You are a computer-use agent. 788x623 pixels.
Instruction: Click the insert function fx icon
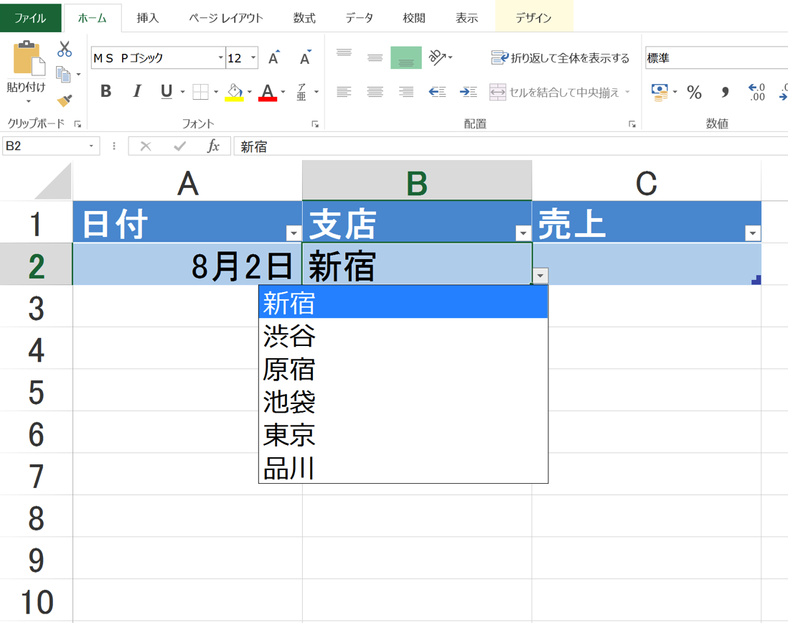[x=214, y=146]
